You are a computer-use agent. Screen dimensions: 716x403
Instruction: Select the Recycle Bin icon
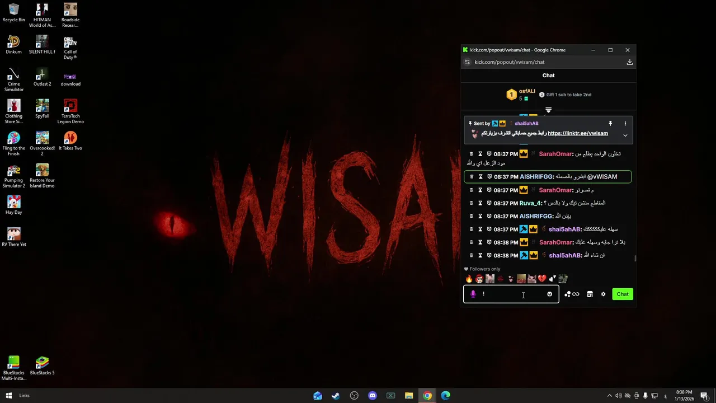pos(14,13)
